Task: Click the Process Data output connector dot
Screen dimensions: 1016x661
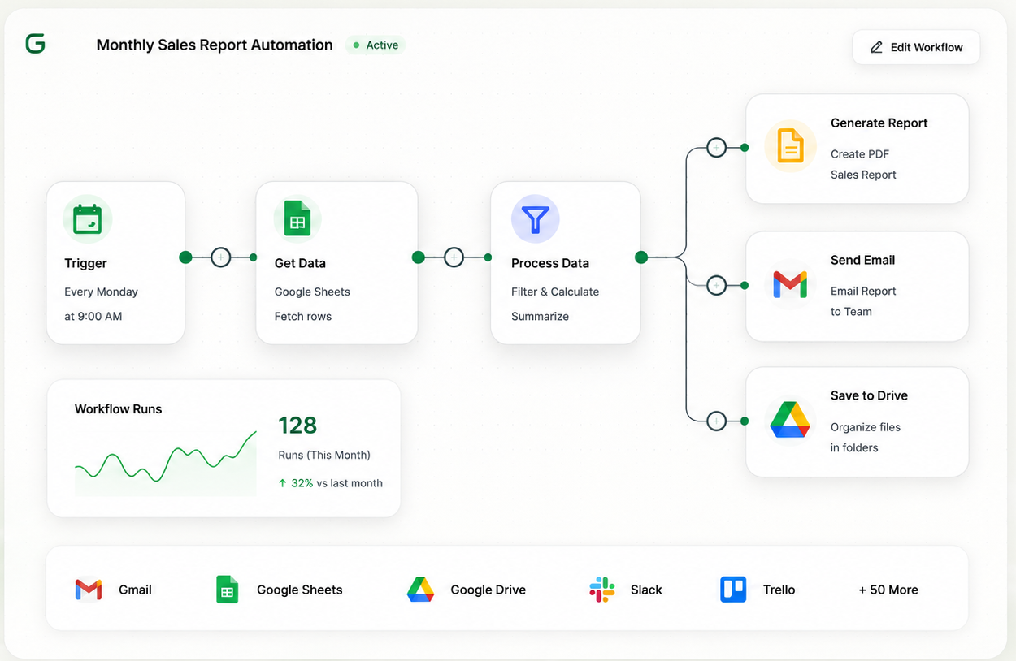Action: [x=641, y=257]
